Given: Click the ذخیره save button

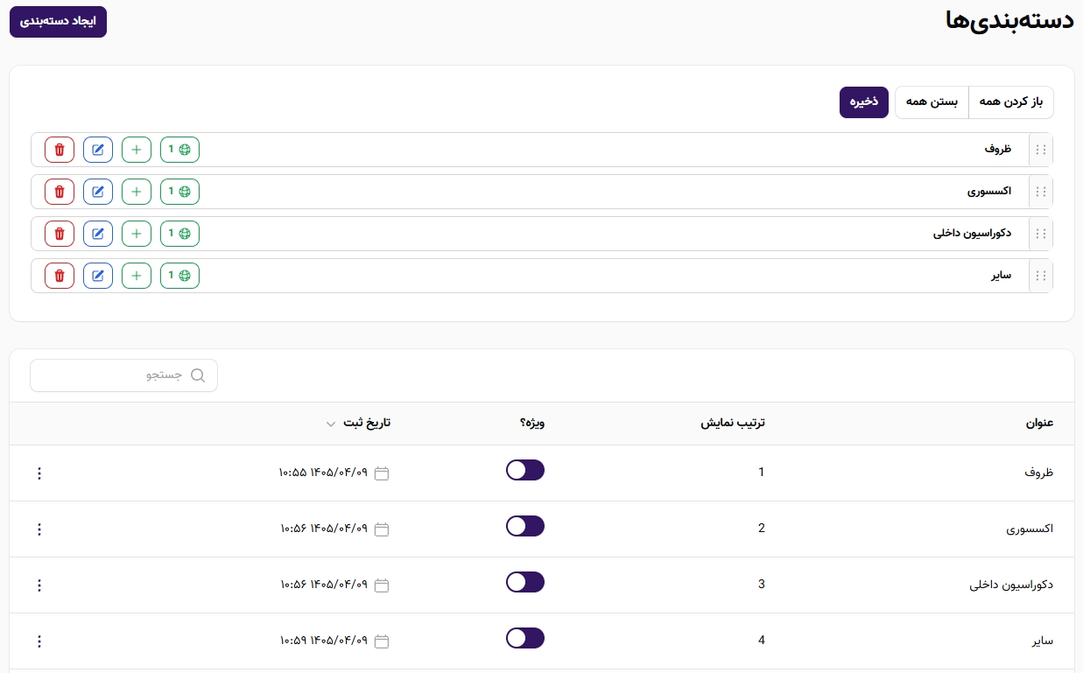Looking at the screenshot, I should click(864, 102).
